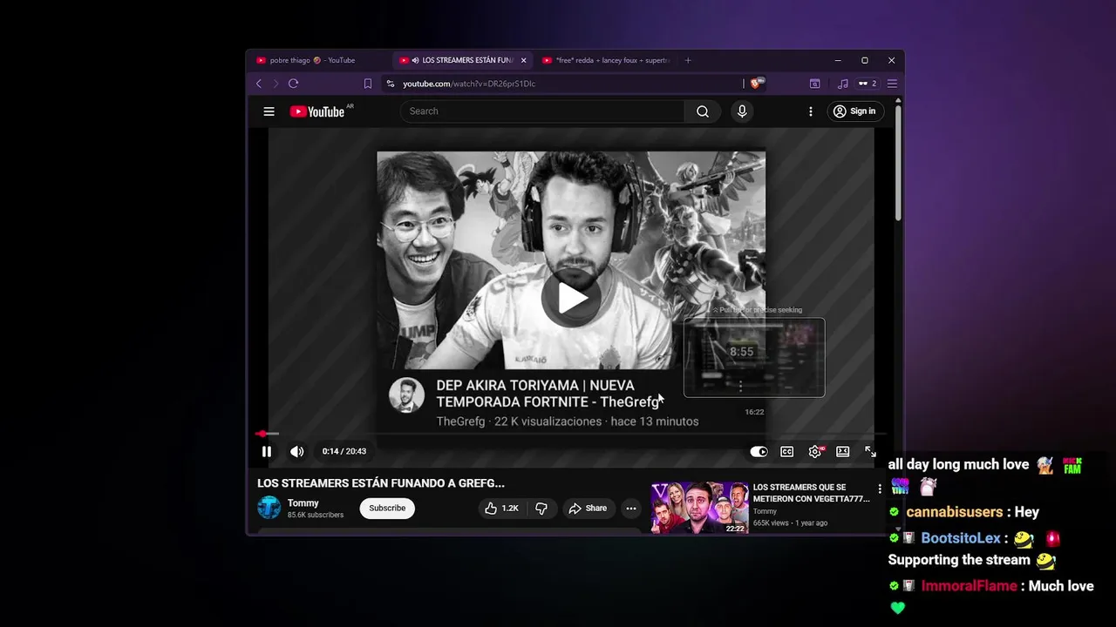Screen dimensions: 1116x627
Task: Like the video with 1.2K likes
Action: [501, 509]
